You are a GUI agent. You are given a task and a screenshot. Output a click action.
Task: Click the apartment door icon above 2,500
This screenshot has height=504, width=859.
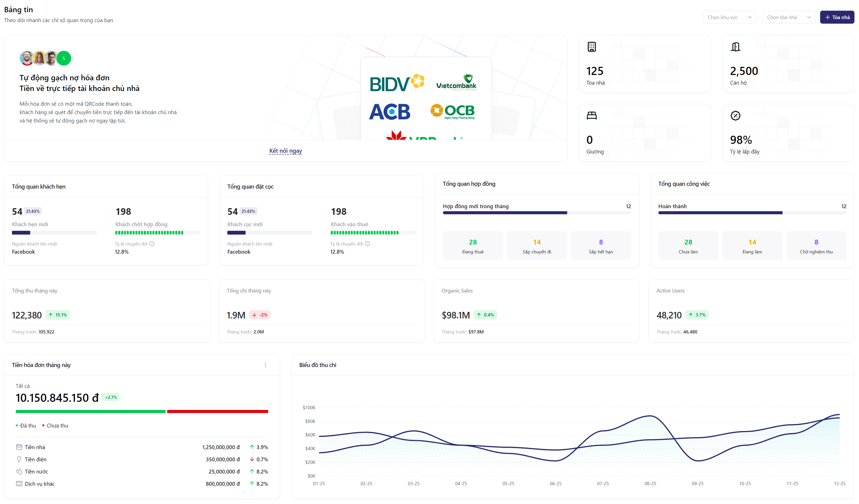[735, 47]
